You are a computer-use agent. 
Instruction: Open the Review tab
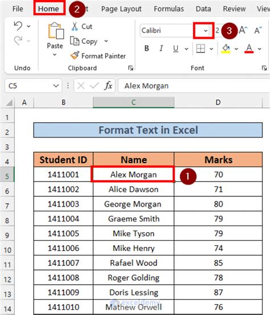click(x=234, y=9)
